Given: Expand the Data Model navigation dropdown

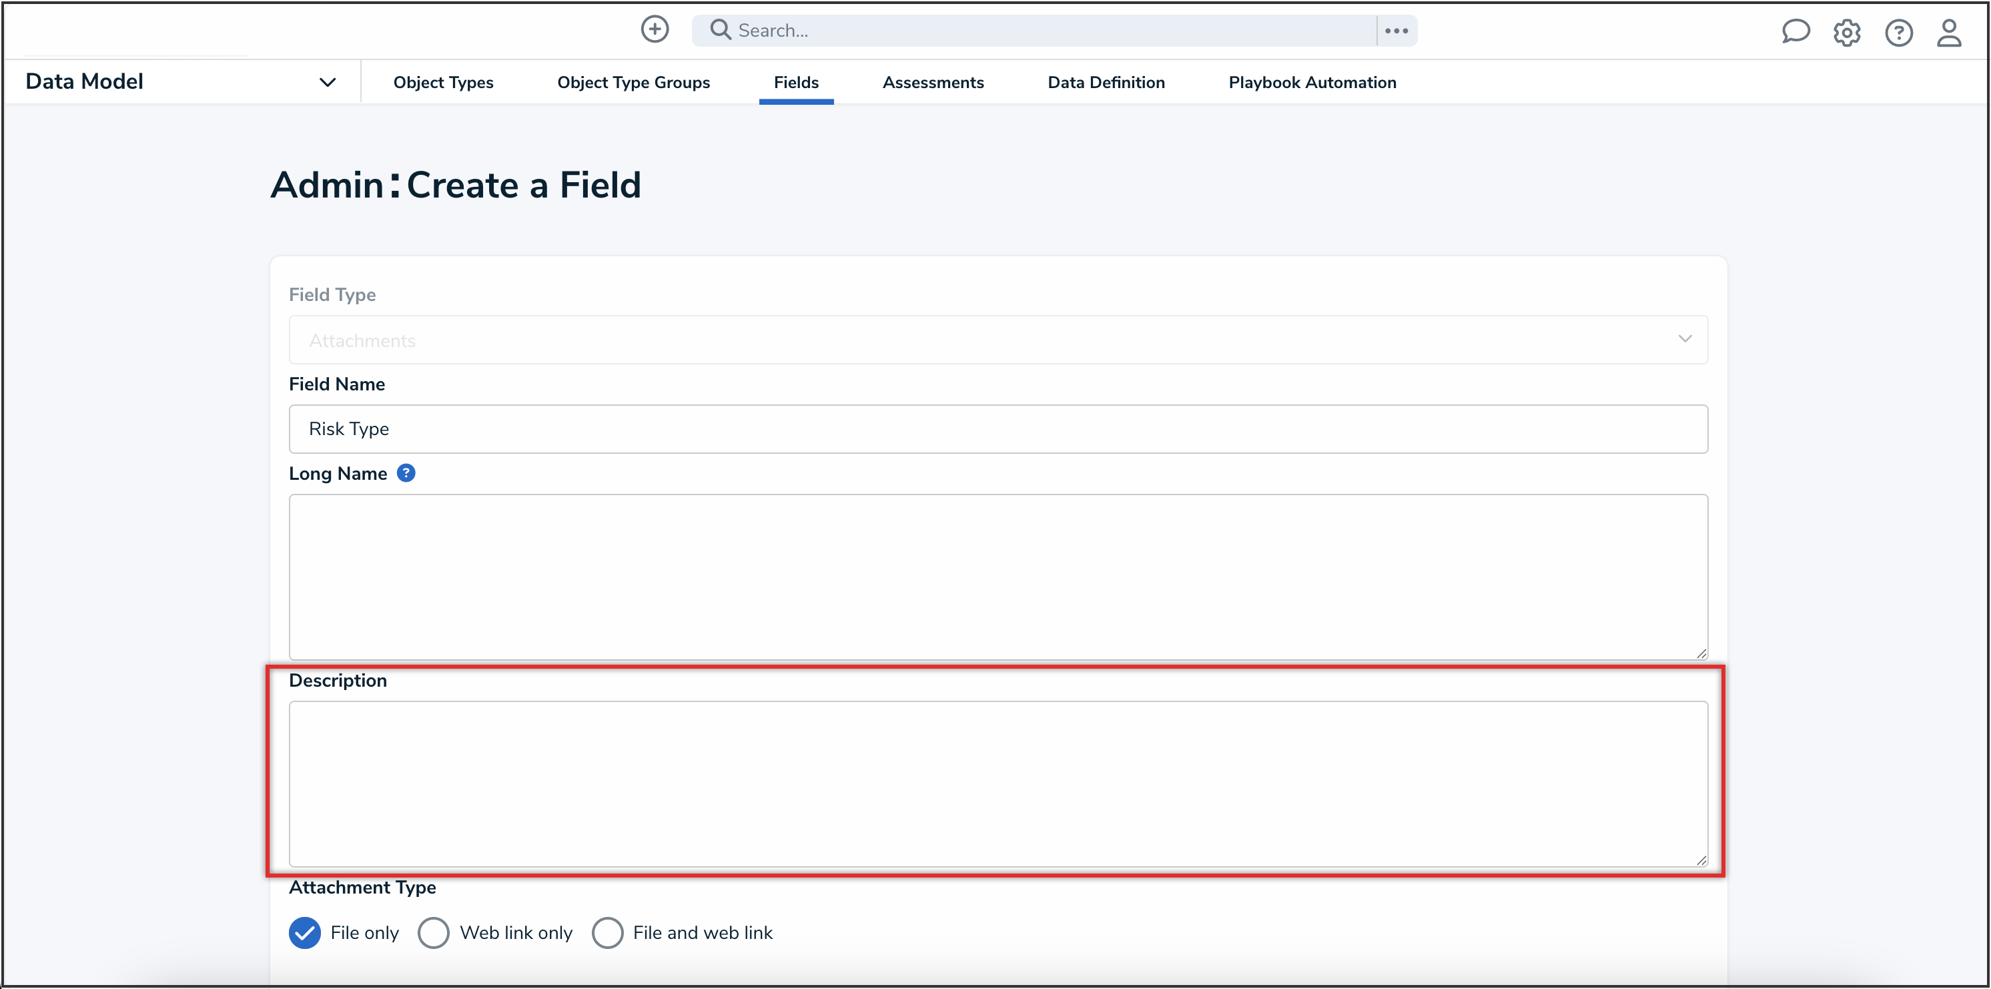Looking at the screenshot, I should pyautogui.click(x=328, y=81).
